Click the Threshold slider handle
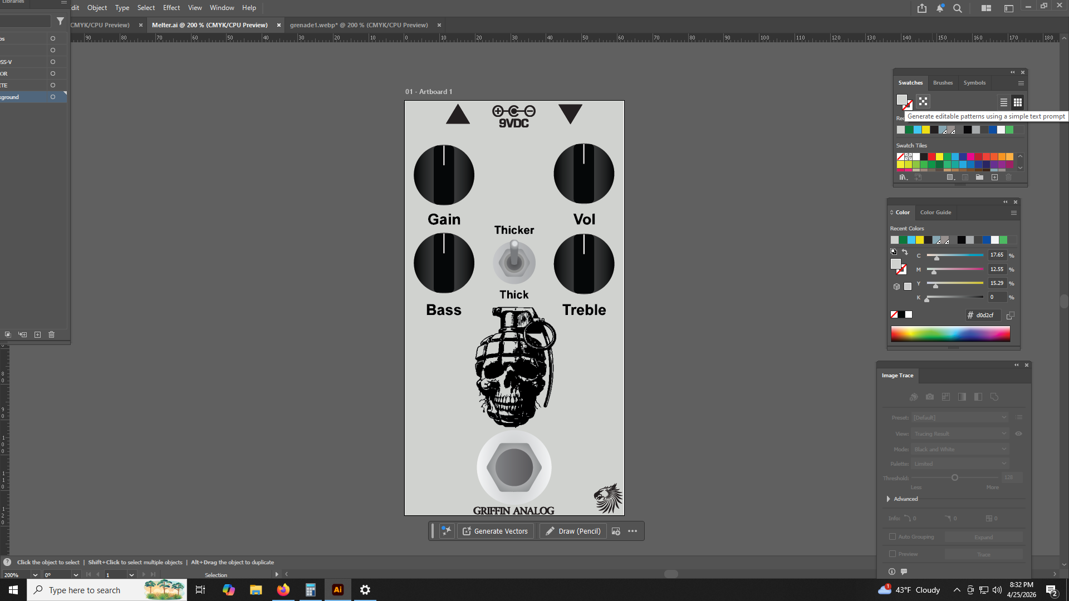 955,477
